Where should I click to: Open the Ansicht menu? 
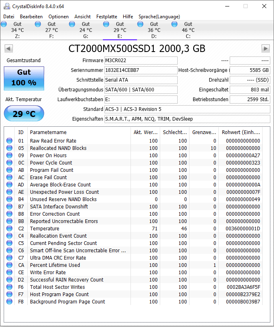point(83,17)
